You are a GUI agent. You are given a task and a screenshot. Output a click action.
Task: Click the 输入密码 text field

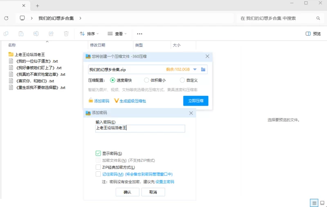point(140,128)
